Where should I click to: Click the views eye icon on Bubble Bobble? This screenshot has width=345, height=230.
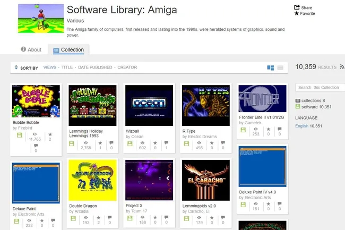34,134
